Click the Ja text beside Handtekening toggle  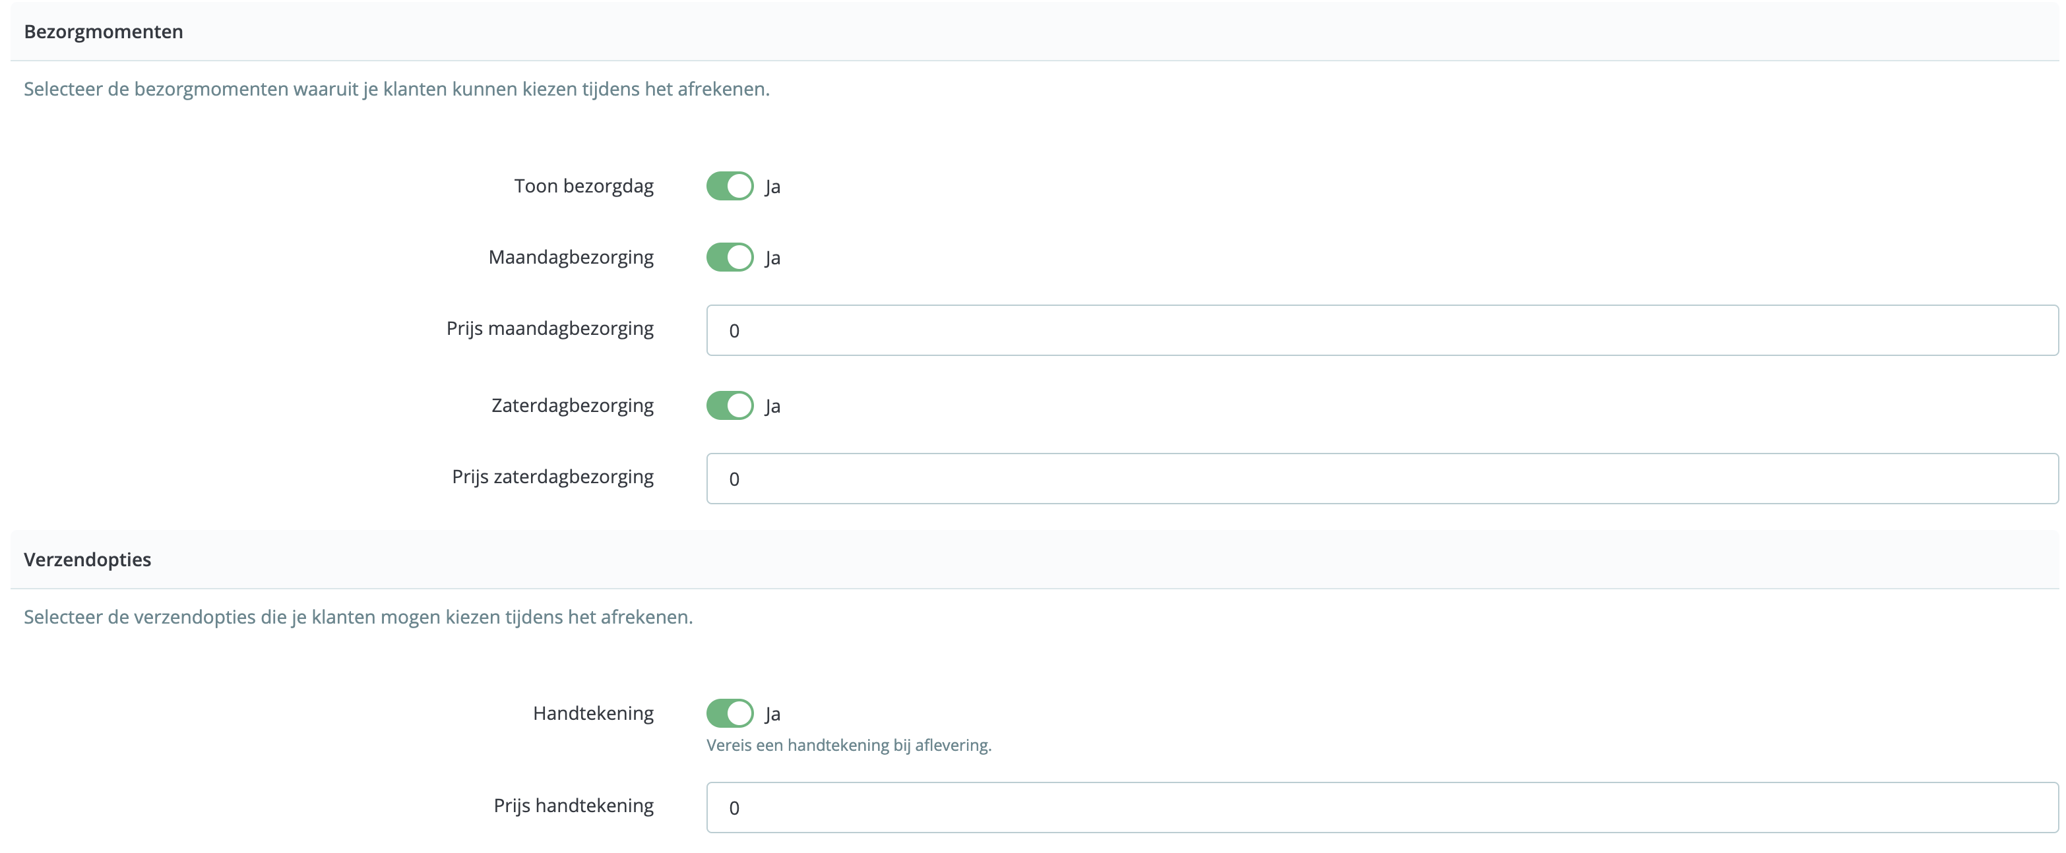(772, 715)
